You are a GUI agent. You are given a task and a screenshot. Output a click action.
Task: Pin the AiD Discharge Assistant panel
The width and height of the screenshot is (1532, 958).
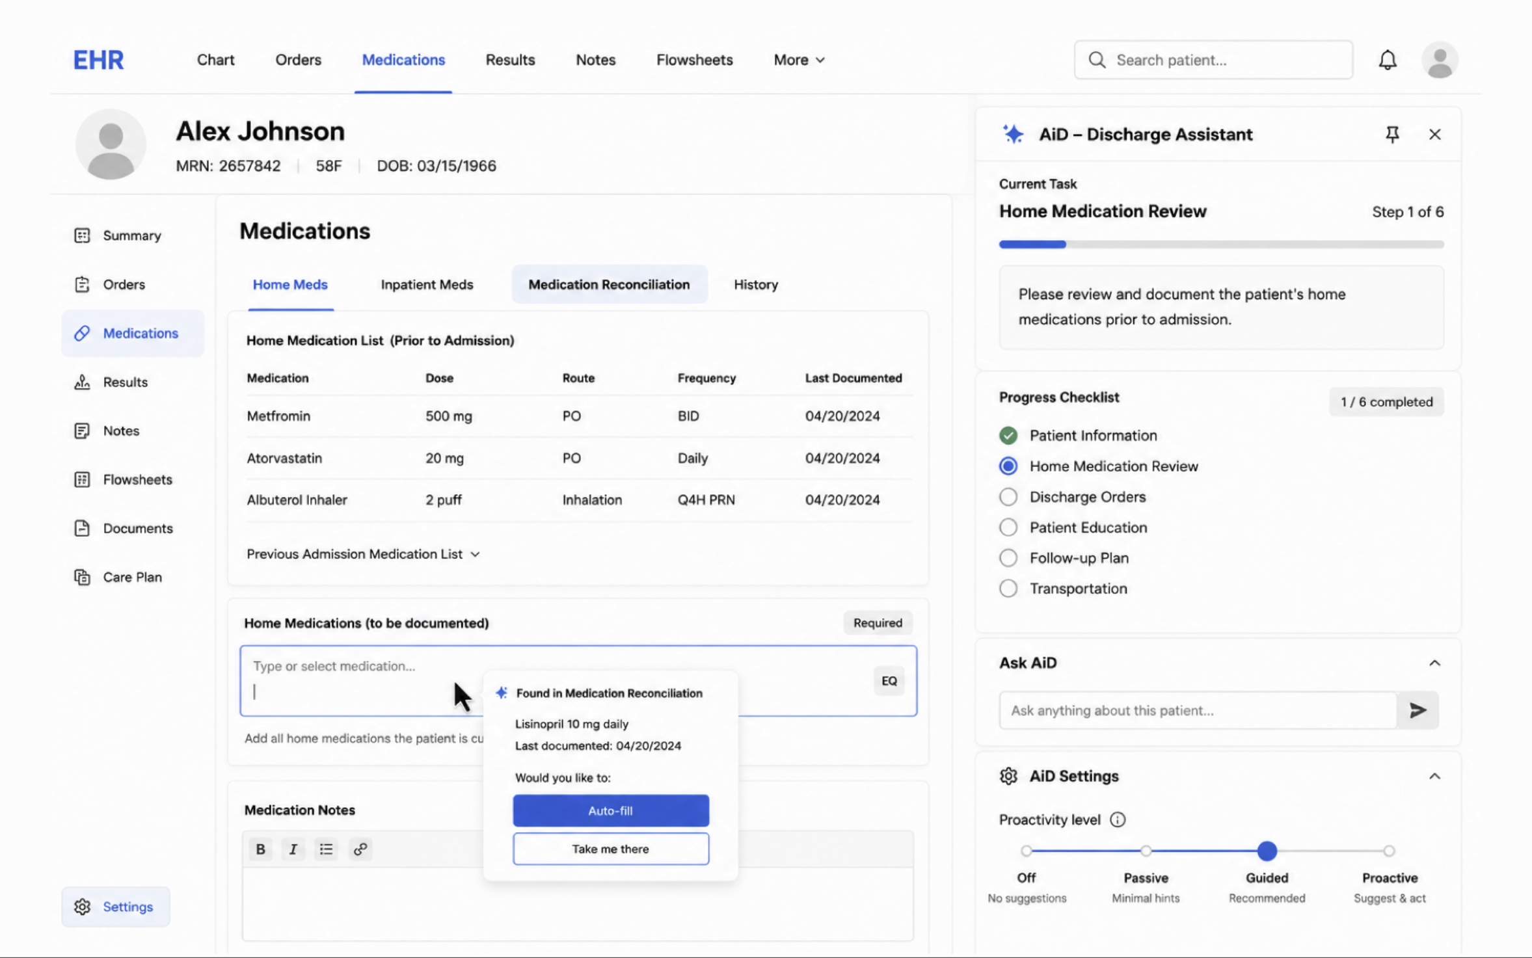pyautogui.click(x=1391, y=134)
